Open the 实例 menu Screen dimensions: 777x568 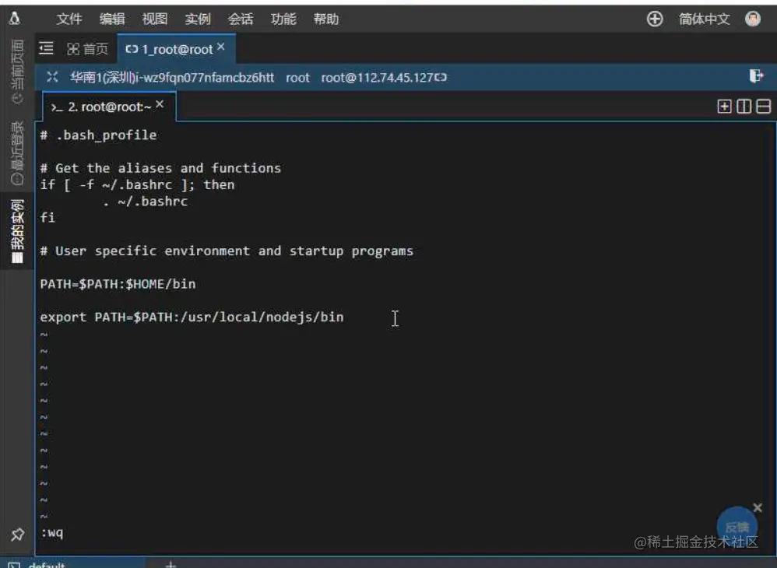click(x=198, y=19)
